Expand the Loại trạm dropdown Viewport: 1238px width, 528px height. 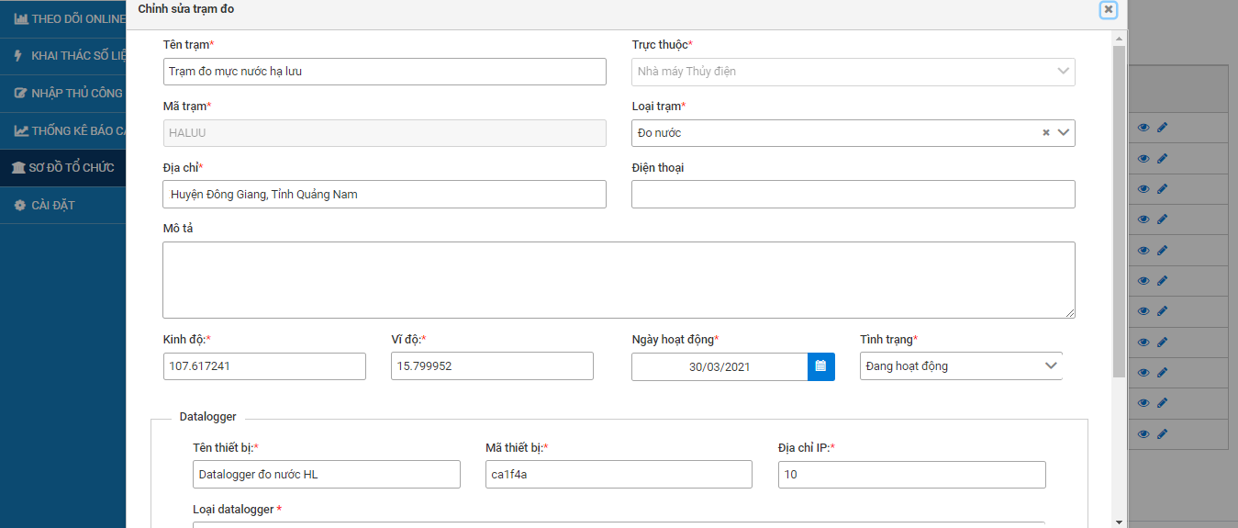pyautogui.click(x=1064, y=133)
